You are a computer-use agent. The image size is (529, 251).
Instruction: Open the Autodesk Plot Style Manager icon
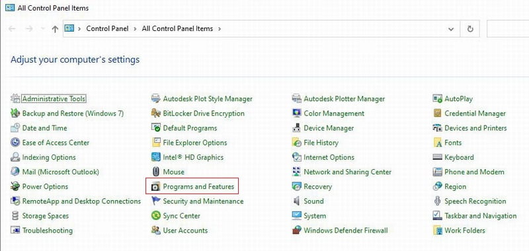[x=155, y=98]
